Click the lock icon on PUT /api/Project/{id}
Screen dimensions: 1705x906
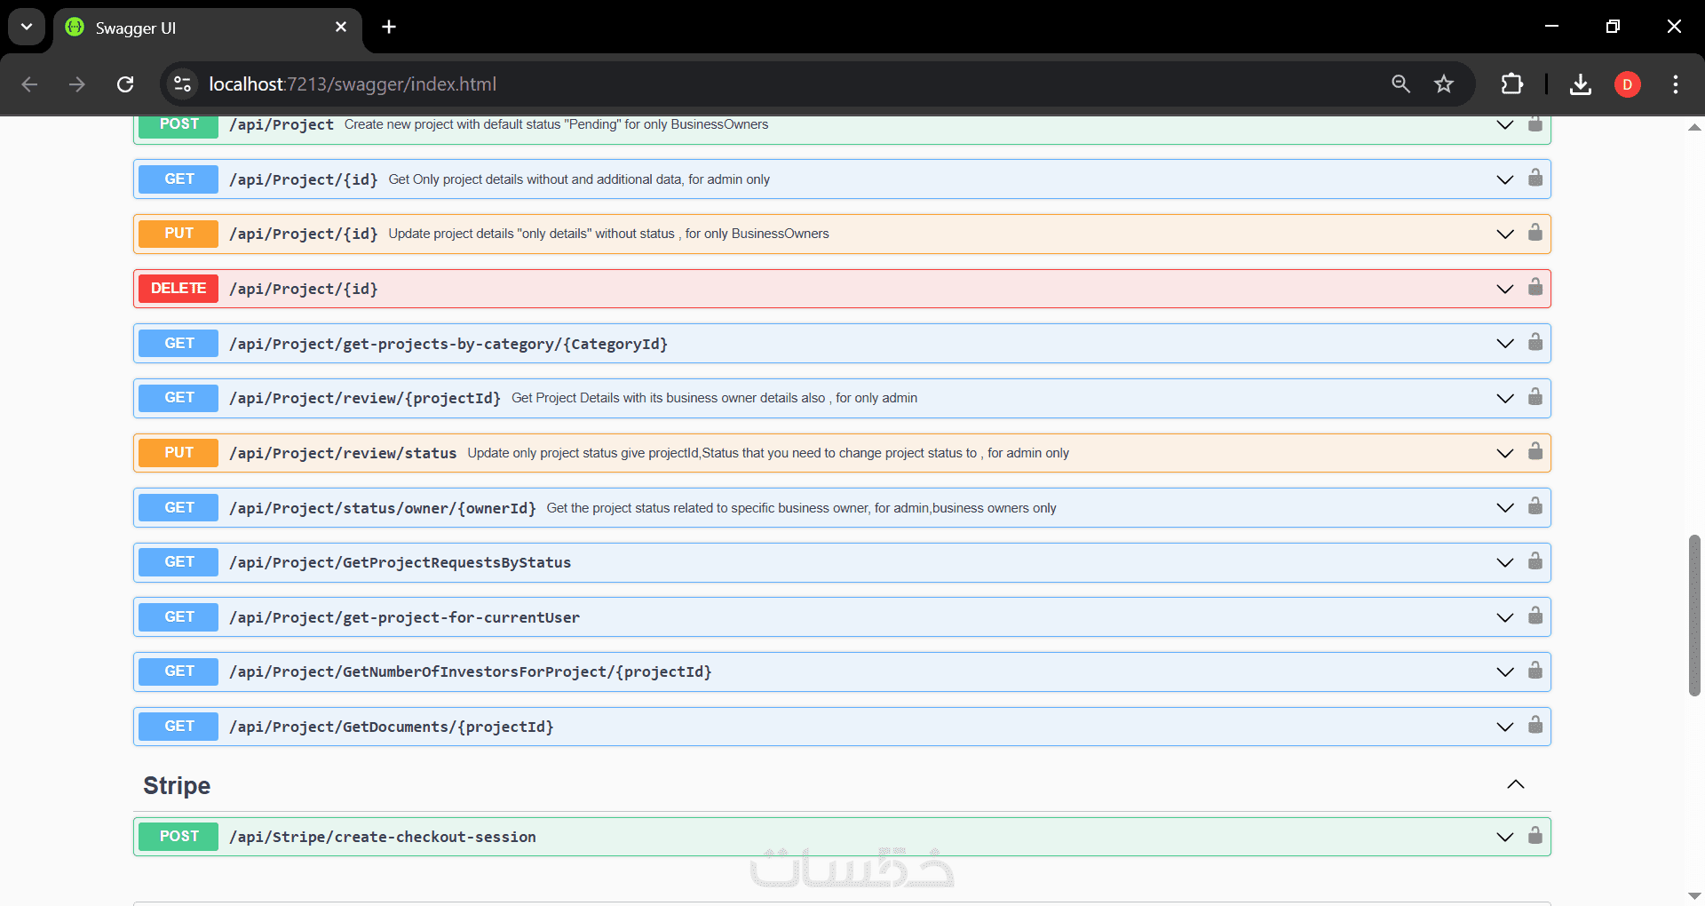coord(1534,233)
